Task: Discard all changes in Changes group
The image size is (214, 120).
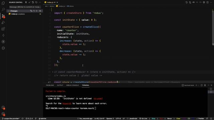Action: click(34, 11)
